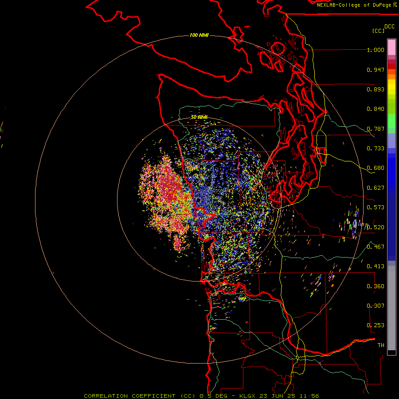399x399 pixels.
Task: Click the 0.893 scale value
Action: click(376, 89)
